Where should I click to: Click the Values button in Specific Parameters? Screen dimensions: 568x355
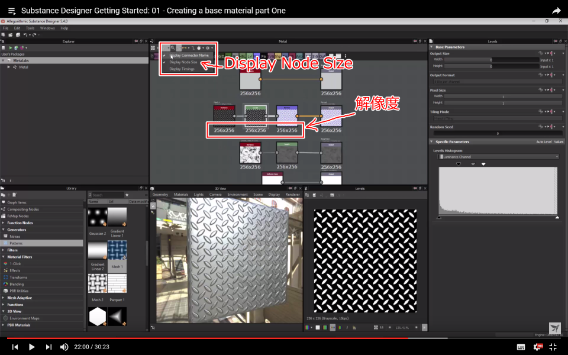click(x=559, y=142)
